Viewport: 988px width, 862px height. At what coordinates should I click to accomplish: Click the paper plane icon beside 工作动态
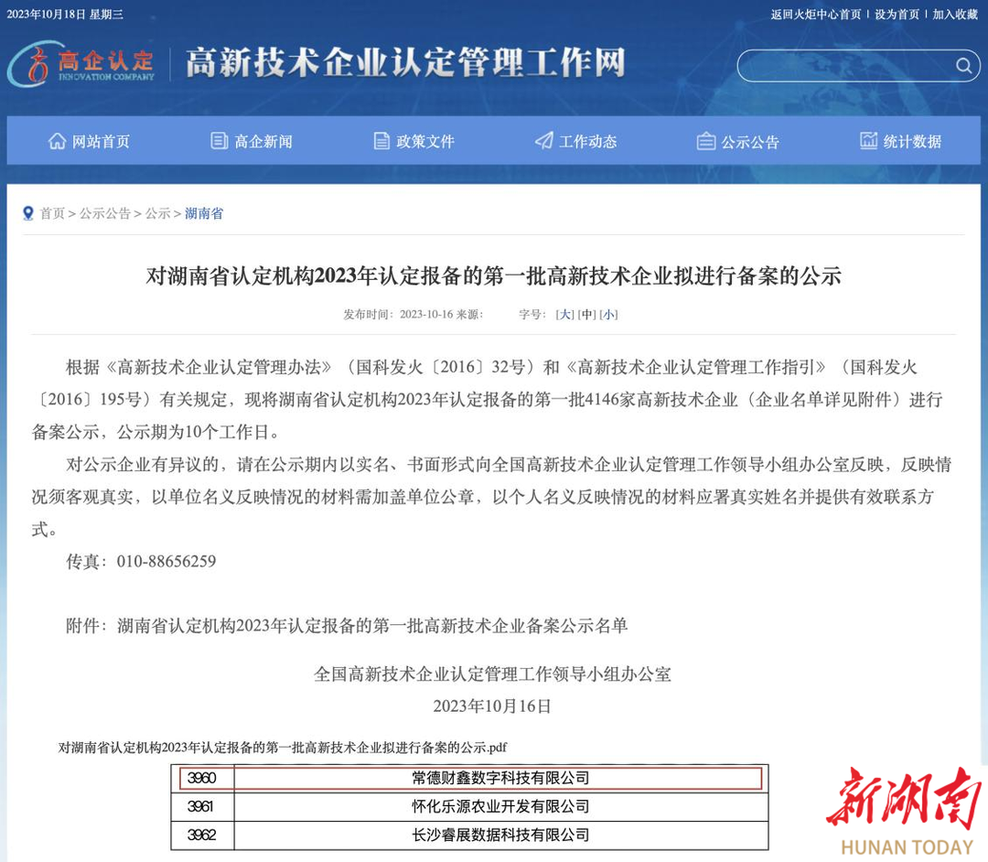pos(543,141)
